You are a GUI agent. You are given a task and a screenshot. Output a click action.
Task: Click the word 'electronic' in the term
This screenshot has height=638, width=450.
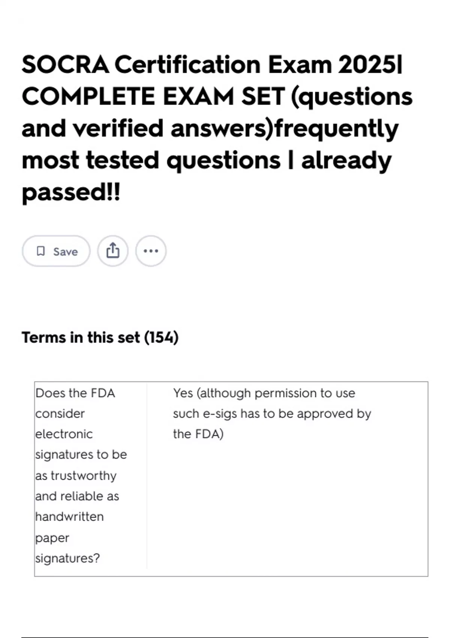64,434
